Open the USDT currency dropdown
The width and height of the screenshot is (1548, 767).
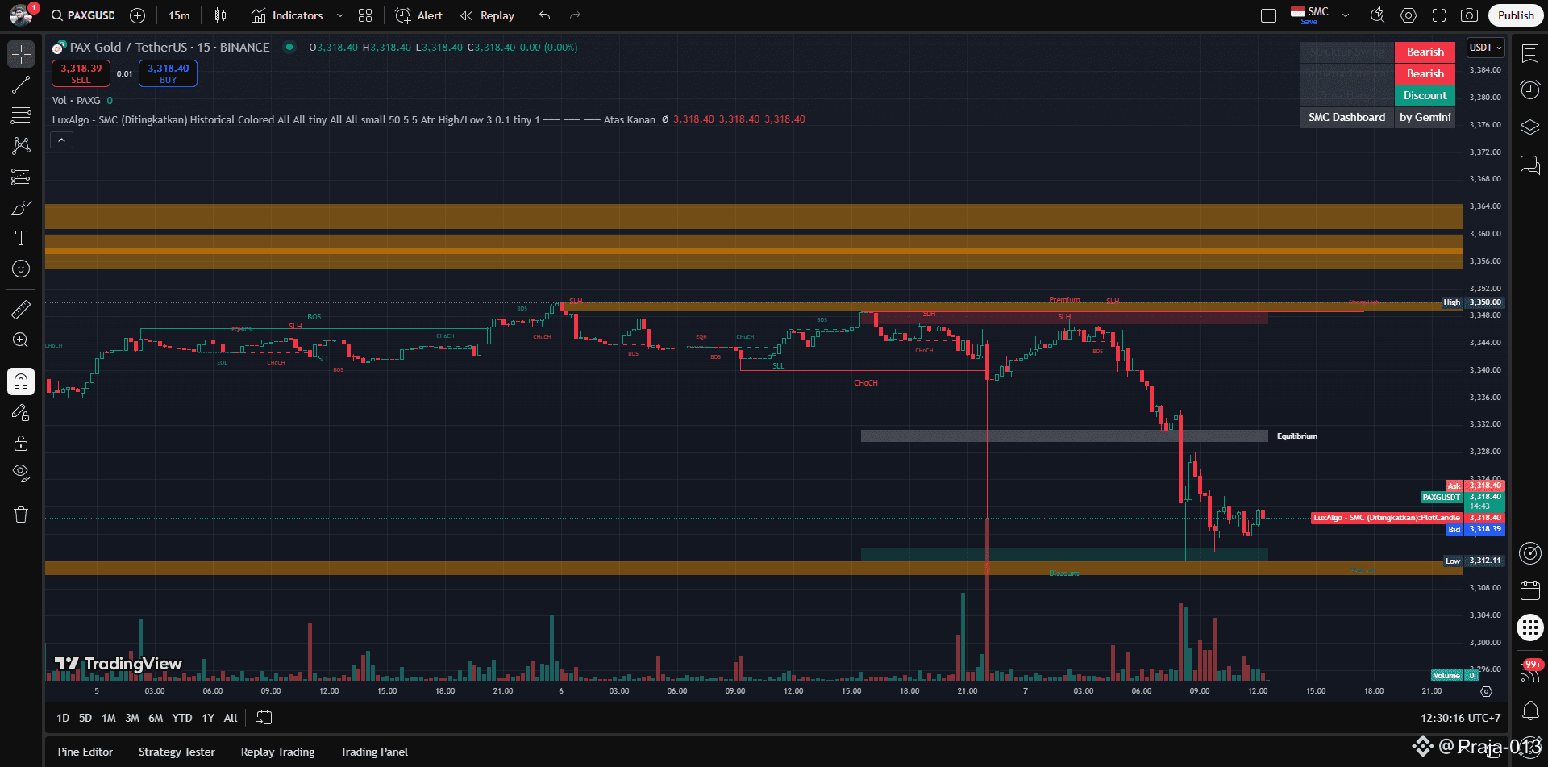coord(1485,48)
